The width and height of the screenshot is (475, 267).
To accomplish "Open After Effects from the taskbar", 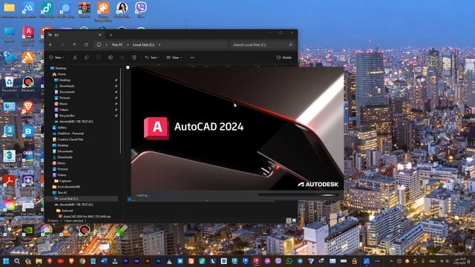I will [x=137, y=261].
